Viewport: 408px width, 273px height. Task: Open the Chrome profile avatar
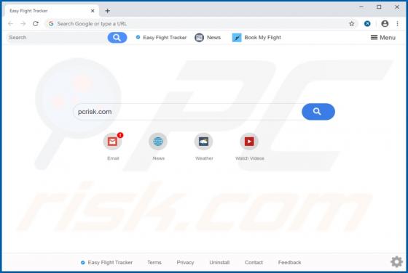click(385, 24)
